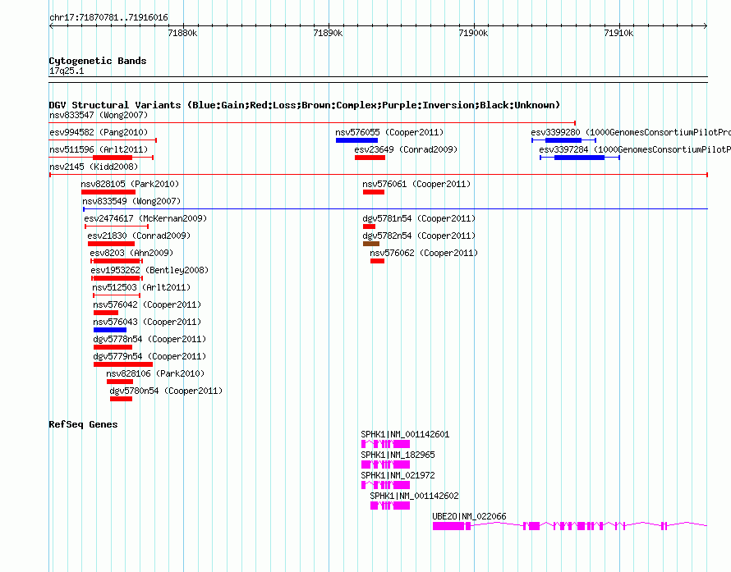This screenshot has width=731, height=572.
Task: Click the nsv833549 (Wong2007) gain label
Action: pyautogui.click(x=131, y=201)
